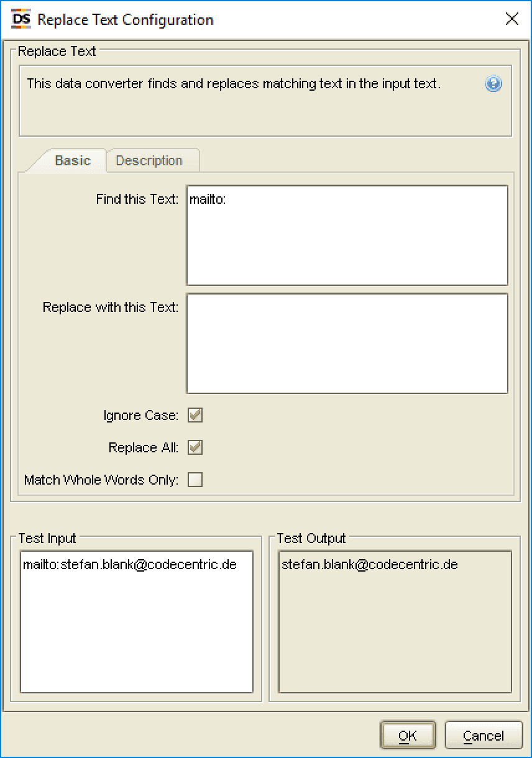Switch to the Description tab
The image size is (532, 758).
151,160
